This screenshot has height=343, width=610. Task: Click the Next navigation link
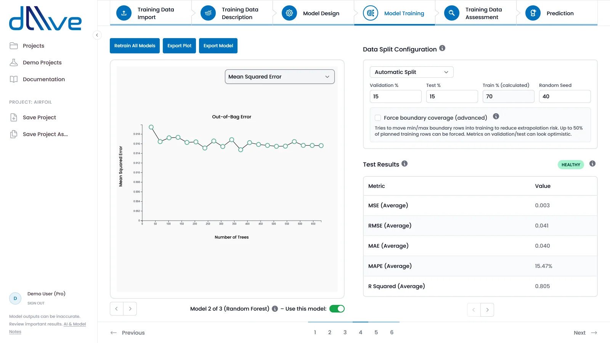(x=585, y=333)
